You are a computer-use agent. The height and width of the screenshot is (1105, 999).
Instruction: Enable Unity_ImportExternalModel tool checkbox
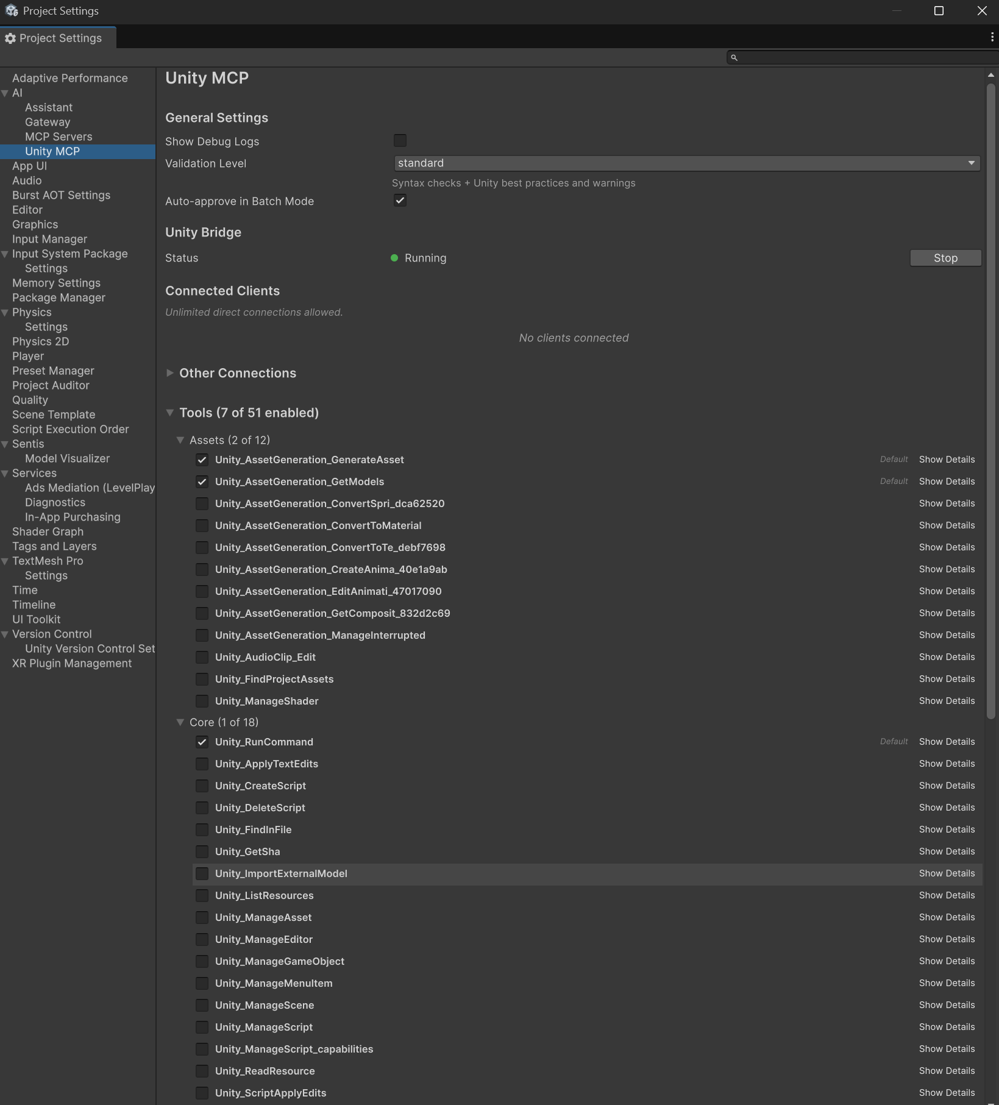(202, 873)
